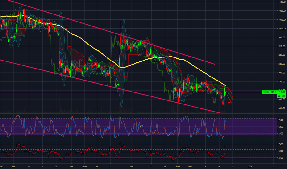Click 7600.00 on the price axis
Viewport: 287px width, 169px height.
[x=282, y=81]
